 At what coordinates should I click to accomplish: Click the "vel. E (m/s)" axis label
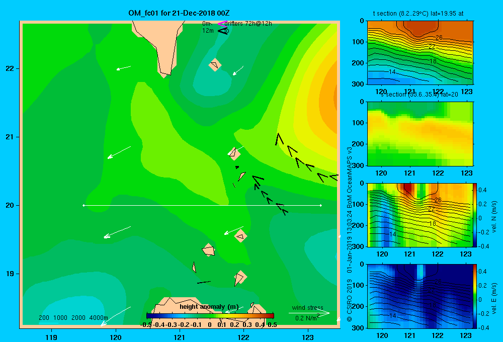click(x=494, y=298)
